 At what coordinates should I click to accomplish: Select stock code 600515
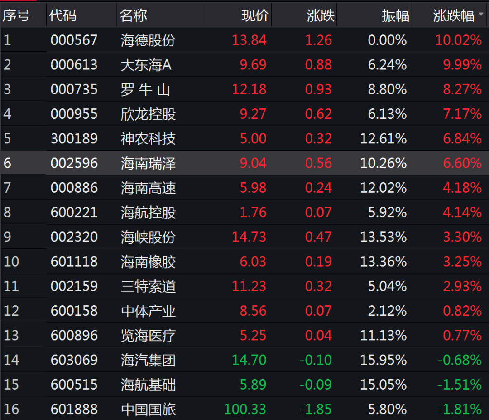[x=74, y=385]
